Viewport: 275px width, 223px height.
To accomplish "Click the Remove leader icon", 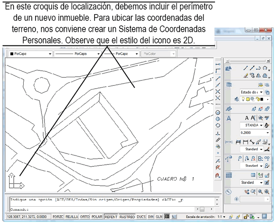I will coord(253,159).
